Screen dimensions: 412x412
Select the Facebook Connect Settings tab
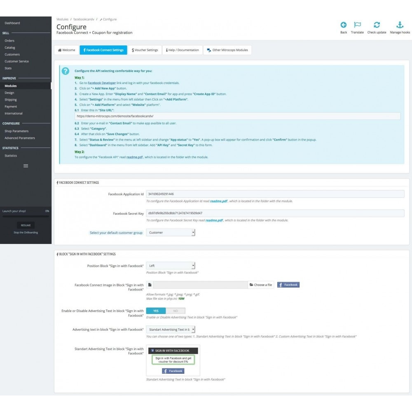[103, 50]
